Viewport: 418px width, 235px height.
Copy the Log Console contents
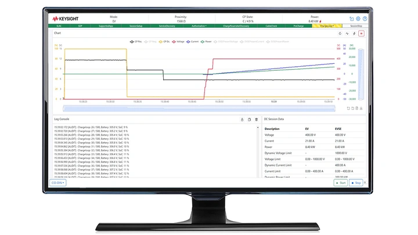[249, 119]
